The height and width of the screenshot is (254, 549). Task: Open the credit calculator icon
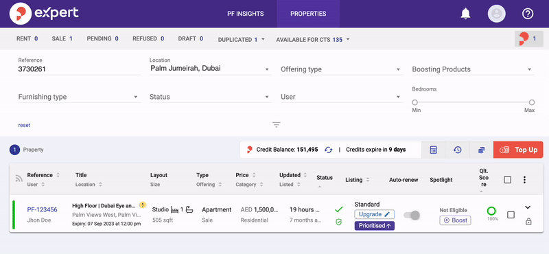coord(434,150)
